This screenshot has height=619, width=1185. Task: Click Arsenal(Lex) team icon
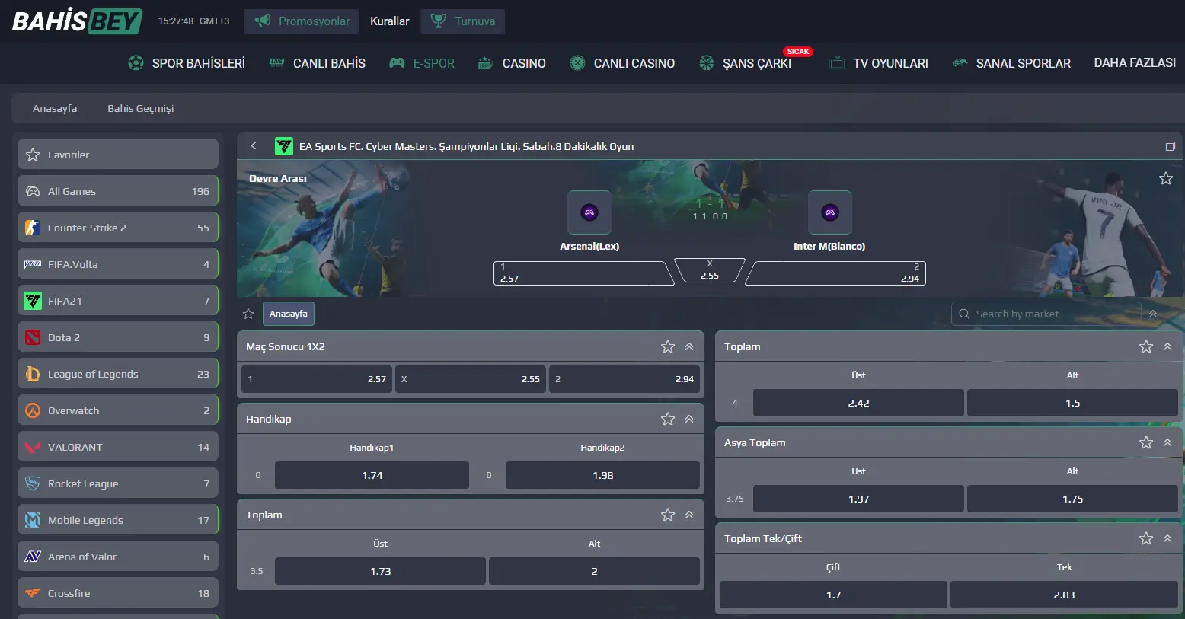(x=589, y=212)
